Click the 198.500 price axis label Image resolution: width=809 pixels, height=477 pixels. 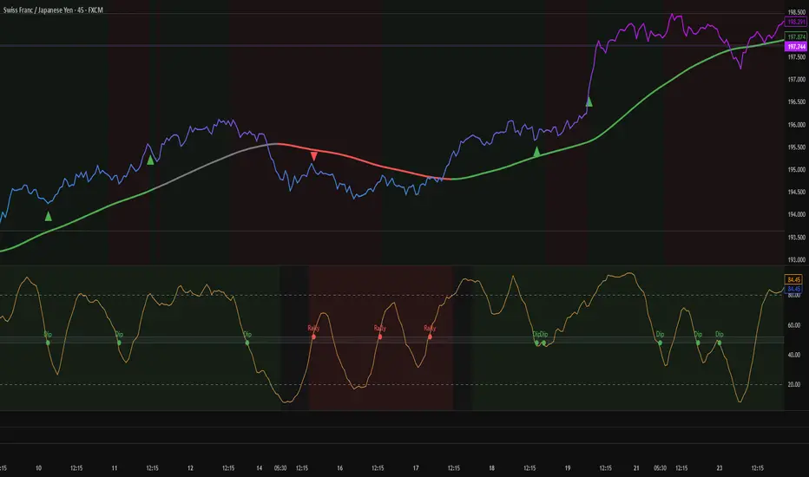pos(796,12)
